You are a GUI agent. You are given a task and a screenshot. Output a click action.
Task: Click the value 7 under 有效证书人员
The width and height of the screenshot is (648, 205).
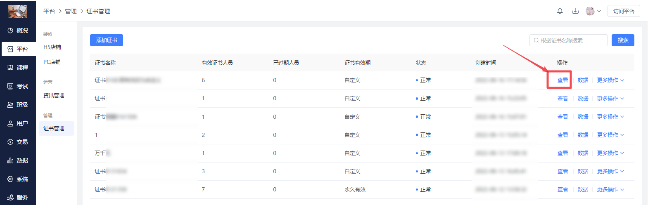203,189
